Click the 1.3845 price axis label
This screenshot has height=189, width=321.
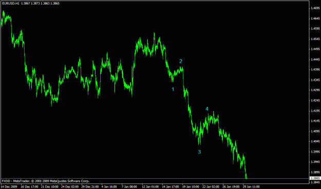click(315, 182)
